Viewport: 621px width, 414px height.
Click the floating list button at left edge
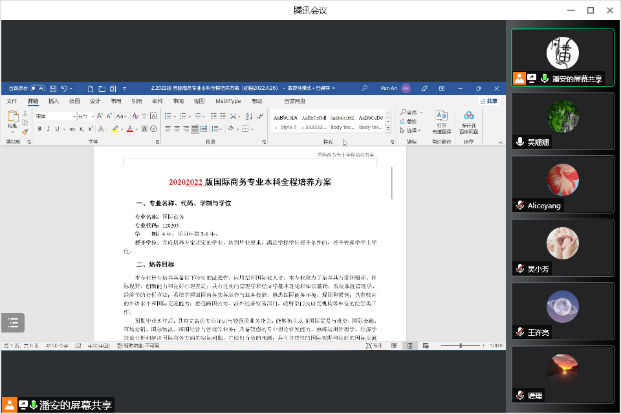tap(12, 322)
